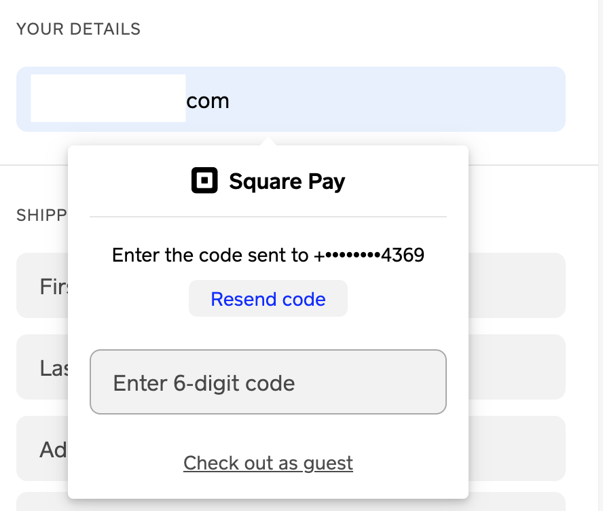Click the Square Pay logo icon
Image resolution: width=603 pixels, height=511 pixels.
204,181
